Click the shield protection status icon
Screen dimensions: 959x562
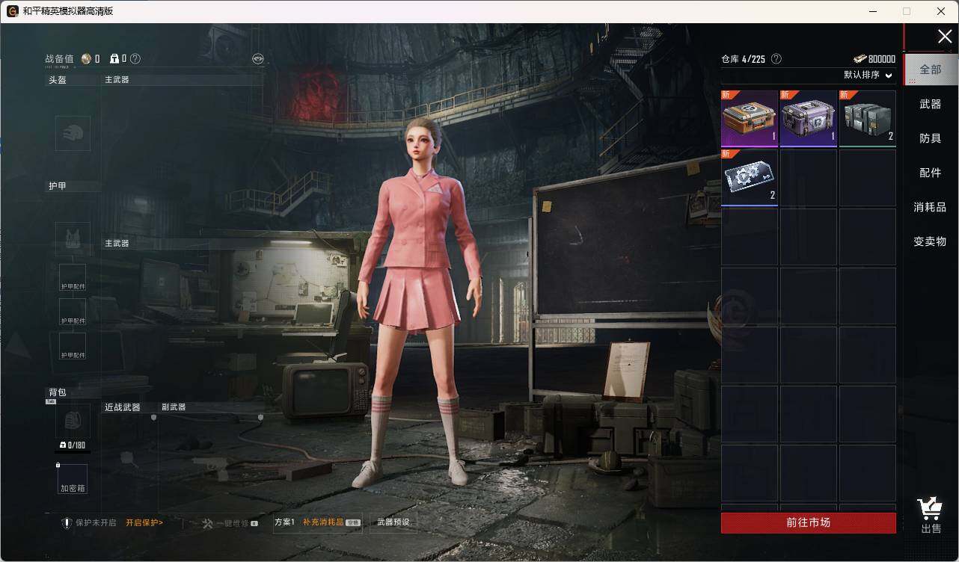point(67,522)
